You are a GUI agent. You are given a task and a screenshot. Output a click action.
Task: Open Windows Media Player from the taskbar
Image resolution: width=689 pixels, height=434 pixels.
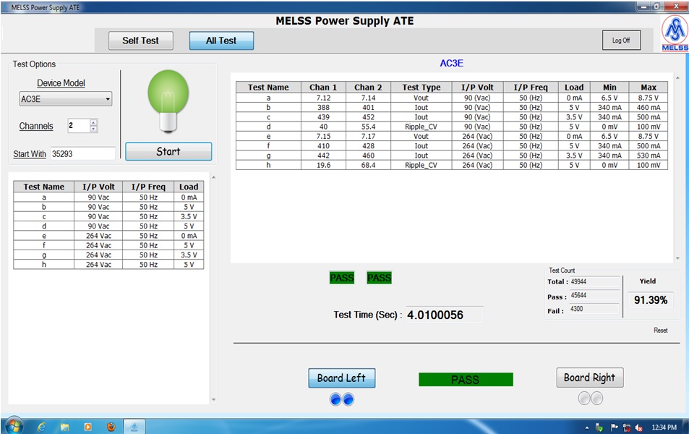point(88,427)
